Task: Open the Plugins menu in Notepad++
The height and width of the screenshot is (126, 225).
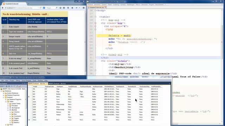Action: pos(152,5)
